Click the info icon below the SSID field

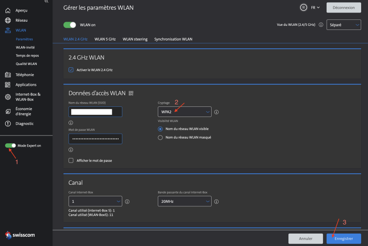(71, 123)
